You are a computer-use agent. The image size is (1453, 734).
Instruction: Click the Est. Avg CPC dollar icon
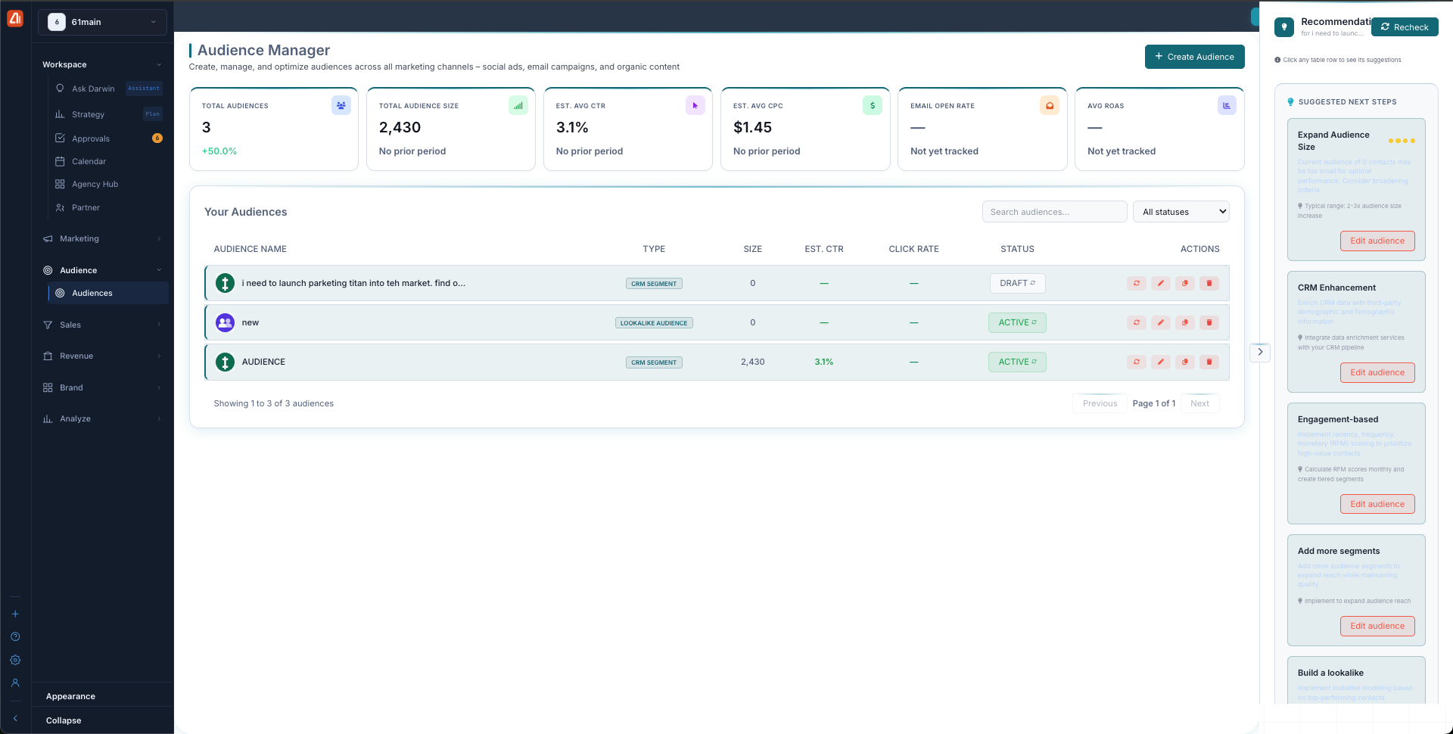tap(873, 106)
